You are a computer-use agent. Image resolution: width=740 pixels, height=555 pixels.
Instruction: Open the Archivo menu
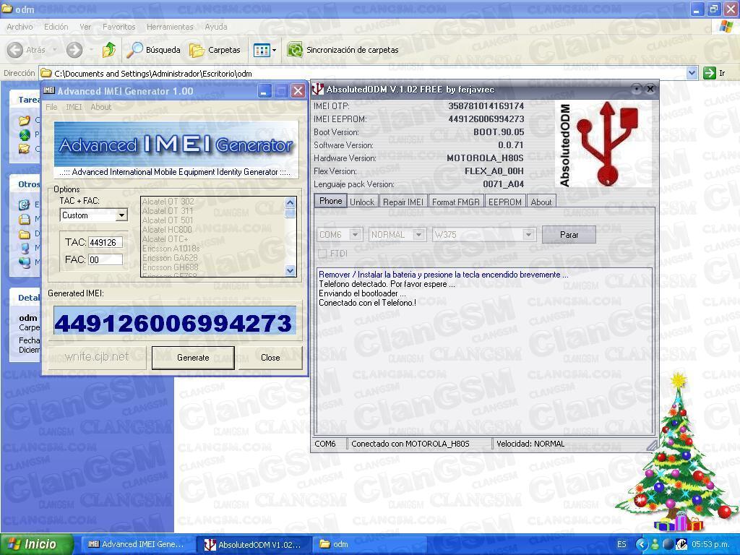point(20,27)
